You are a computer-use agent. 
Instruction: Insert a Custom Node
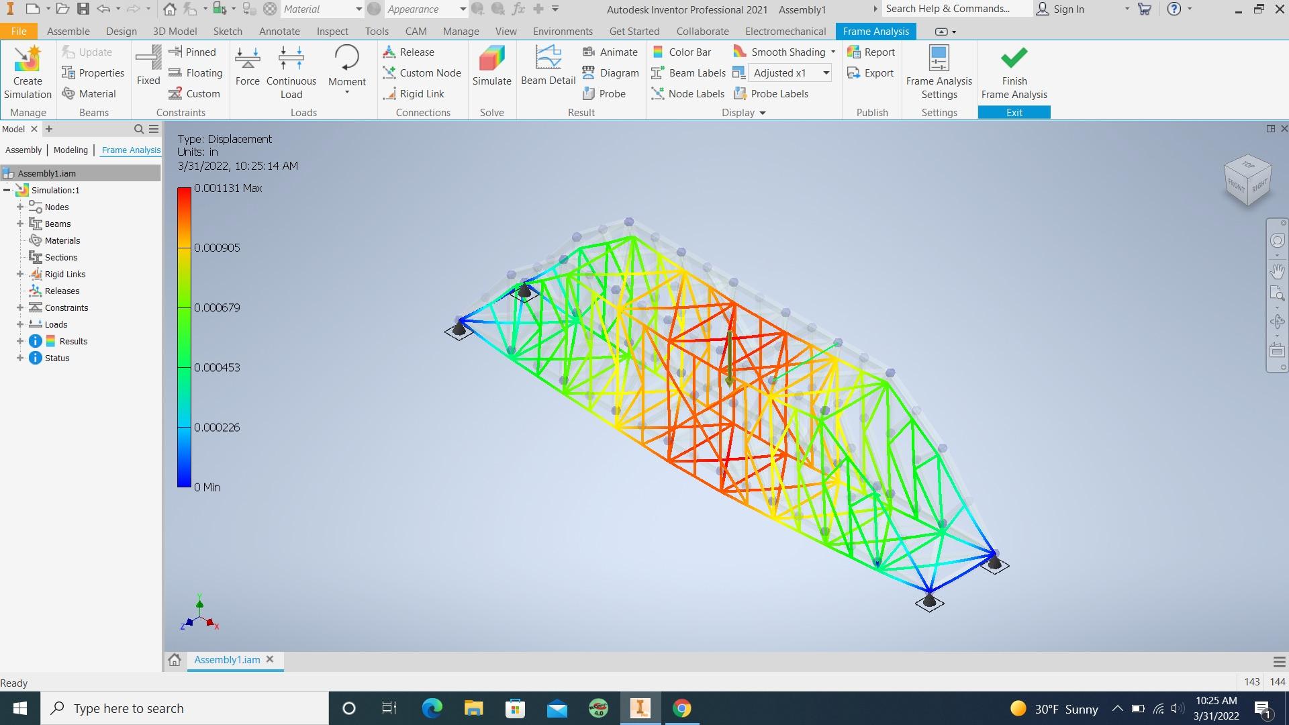(422, 72)
